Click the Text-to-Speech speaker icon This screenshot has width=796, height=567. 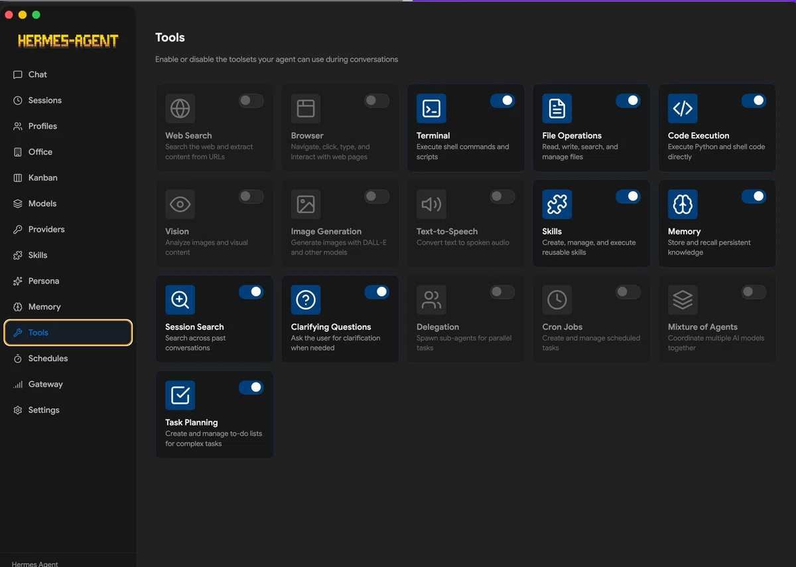[431, 204]
